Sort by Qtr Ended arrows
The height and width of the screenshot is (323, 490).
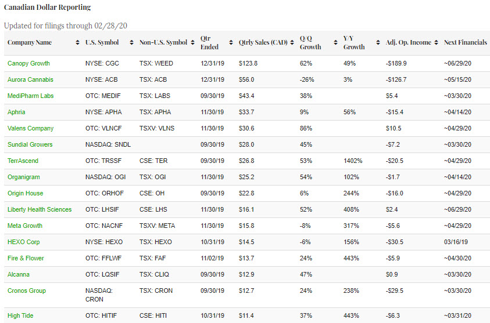[x=231, y=43]
